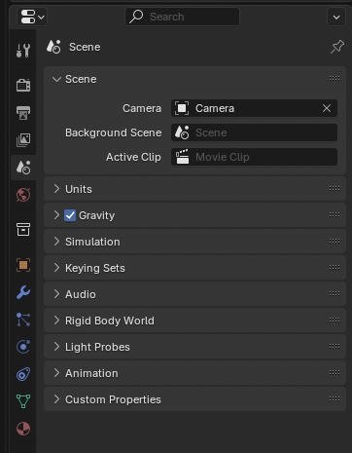Viewport: 352px width, 453px height.
Task: Pin the Scene properties context
Action: (337, 47)
